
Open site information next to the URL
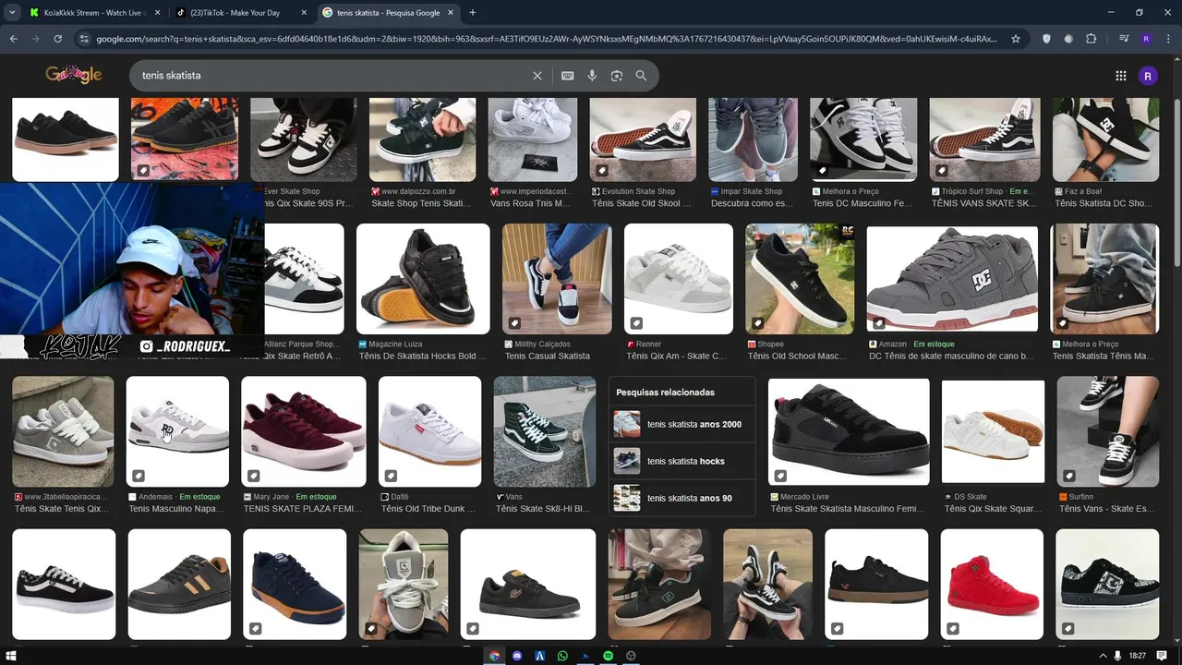(84, 39)
